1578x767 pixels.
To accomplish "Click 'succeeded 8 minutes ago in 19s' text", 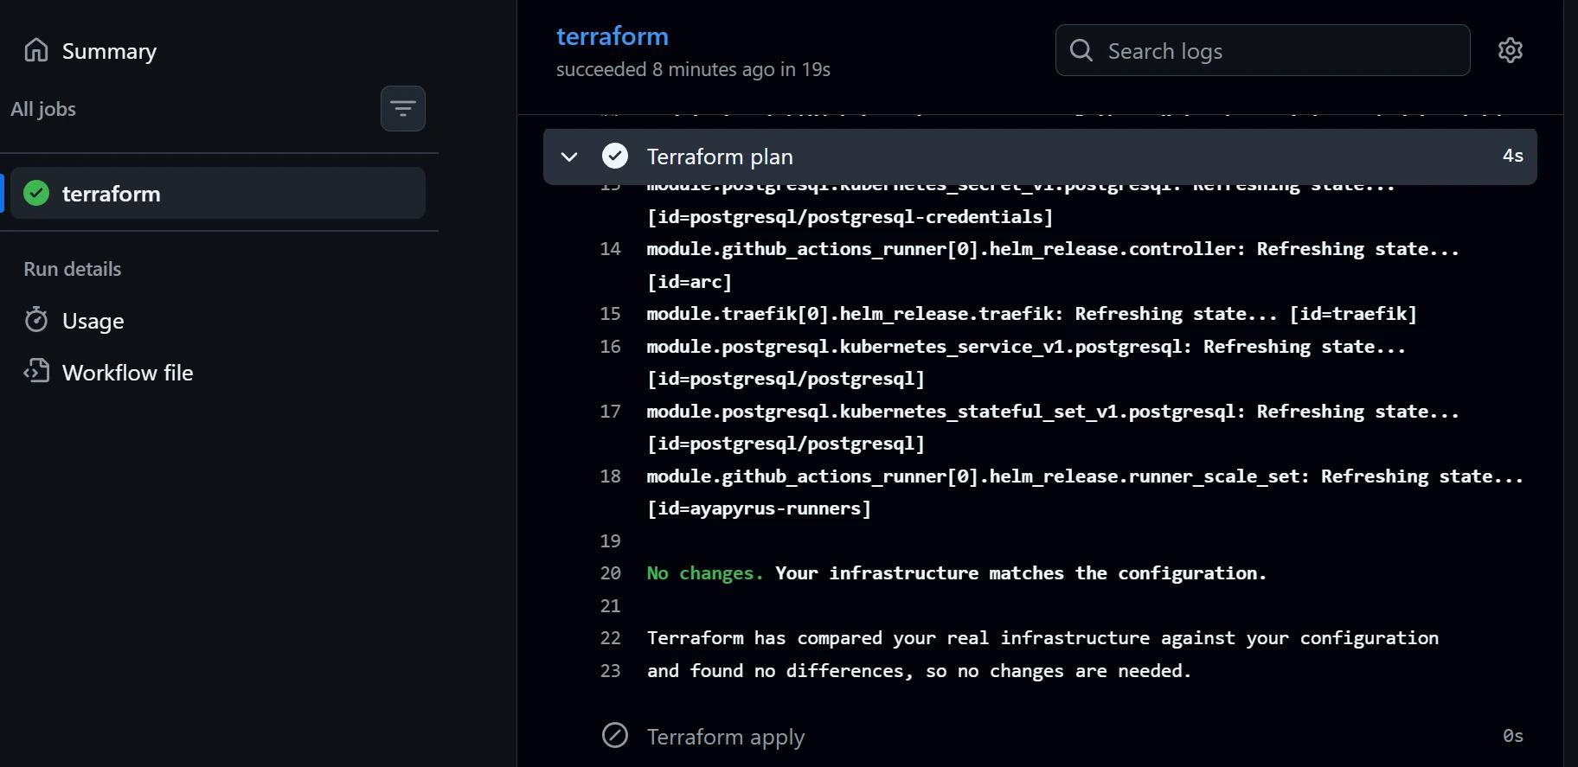I will (x=693, y=69).
